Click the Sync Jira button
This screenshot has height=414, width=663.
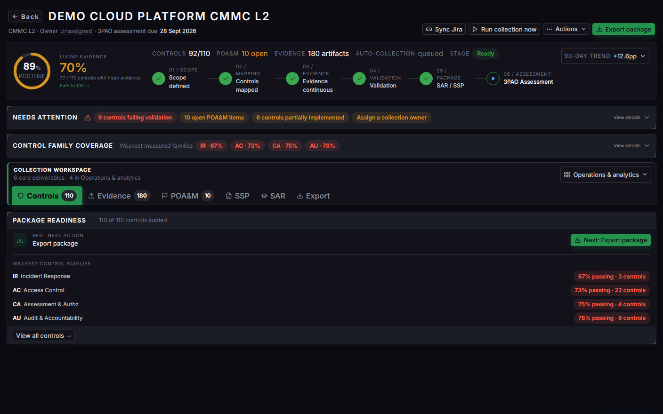[444, 29]
